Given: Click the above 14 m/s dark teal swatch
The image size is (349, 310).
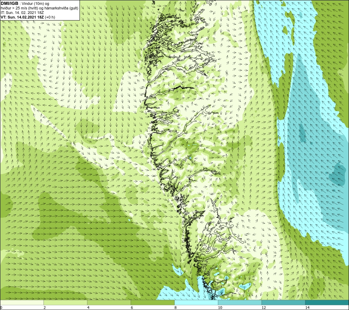Looking at the screenshot, I should click(x=327, y=303).
